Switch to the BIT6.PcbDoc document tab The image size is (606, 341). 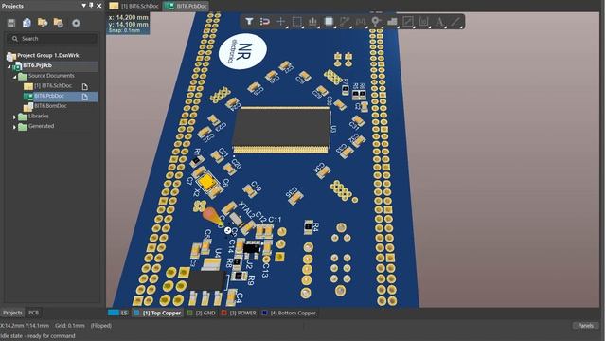coord(186,6)
